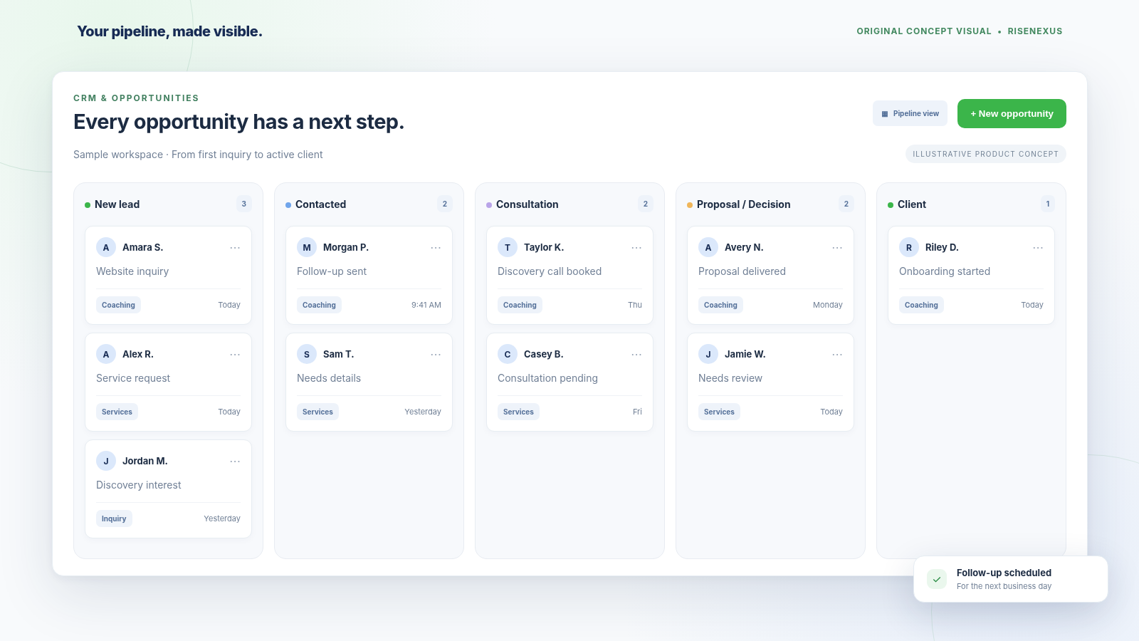Click the 'Service request' text
Screen dimensions: 1139x641
(x=133, y=378)
